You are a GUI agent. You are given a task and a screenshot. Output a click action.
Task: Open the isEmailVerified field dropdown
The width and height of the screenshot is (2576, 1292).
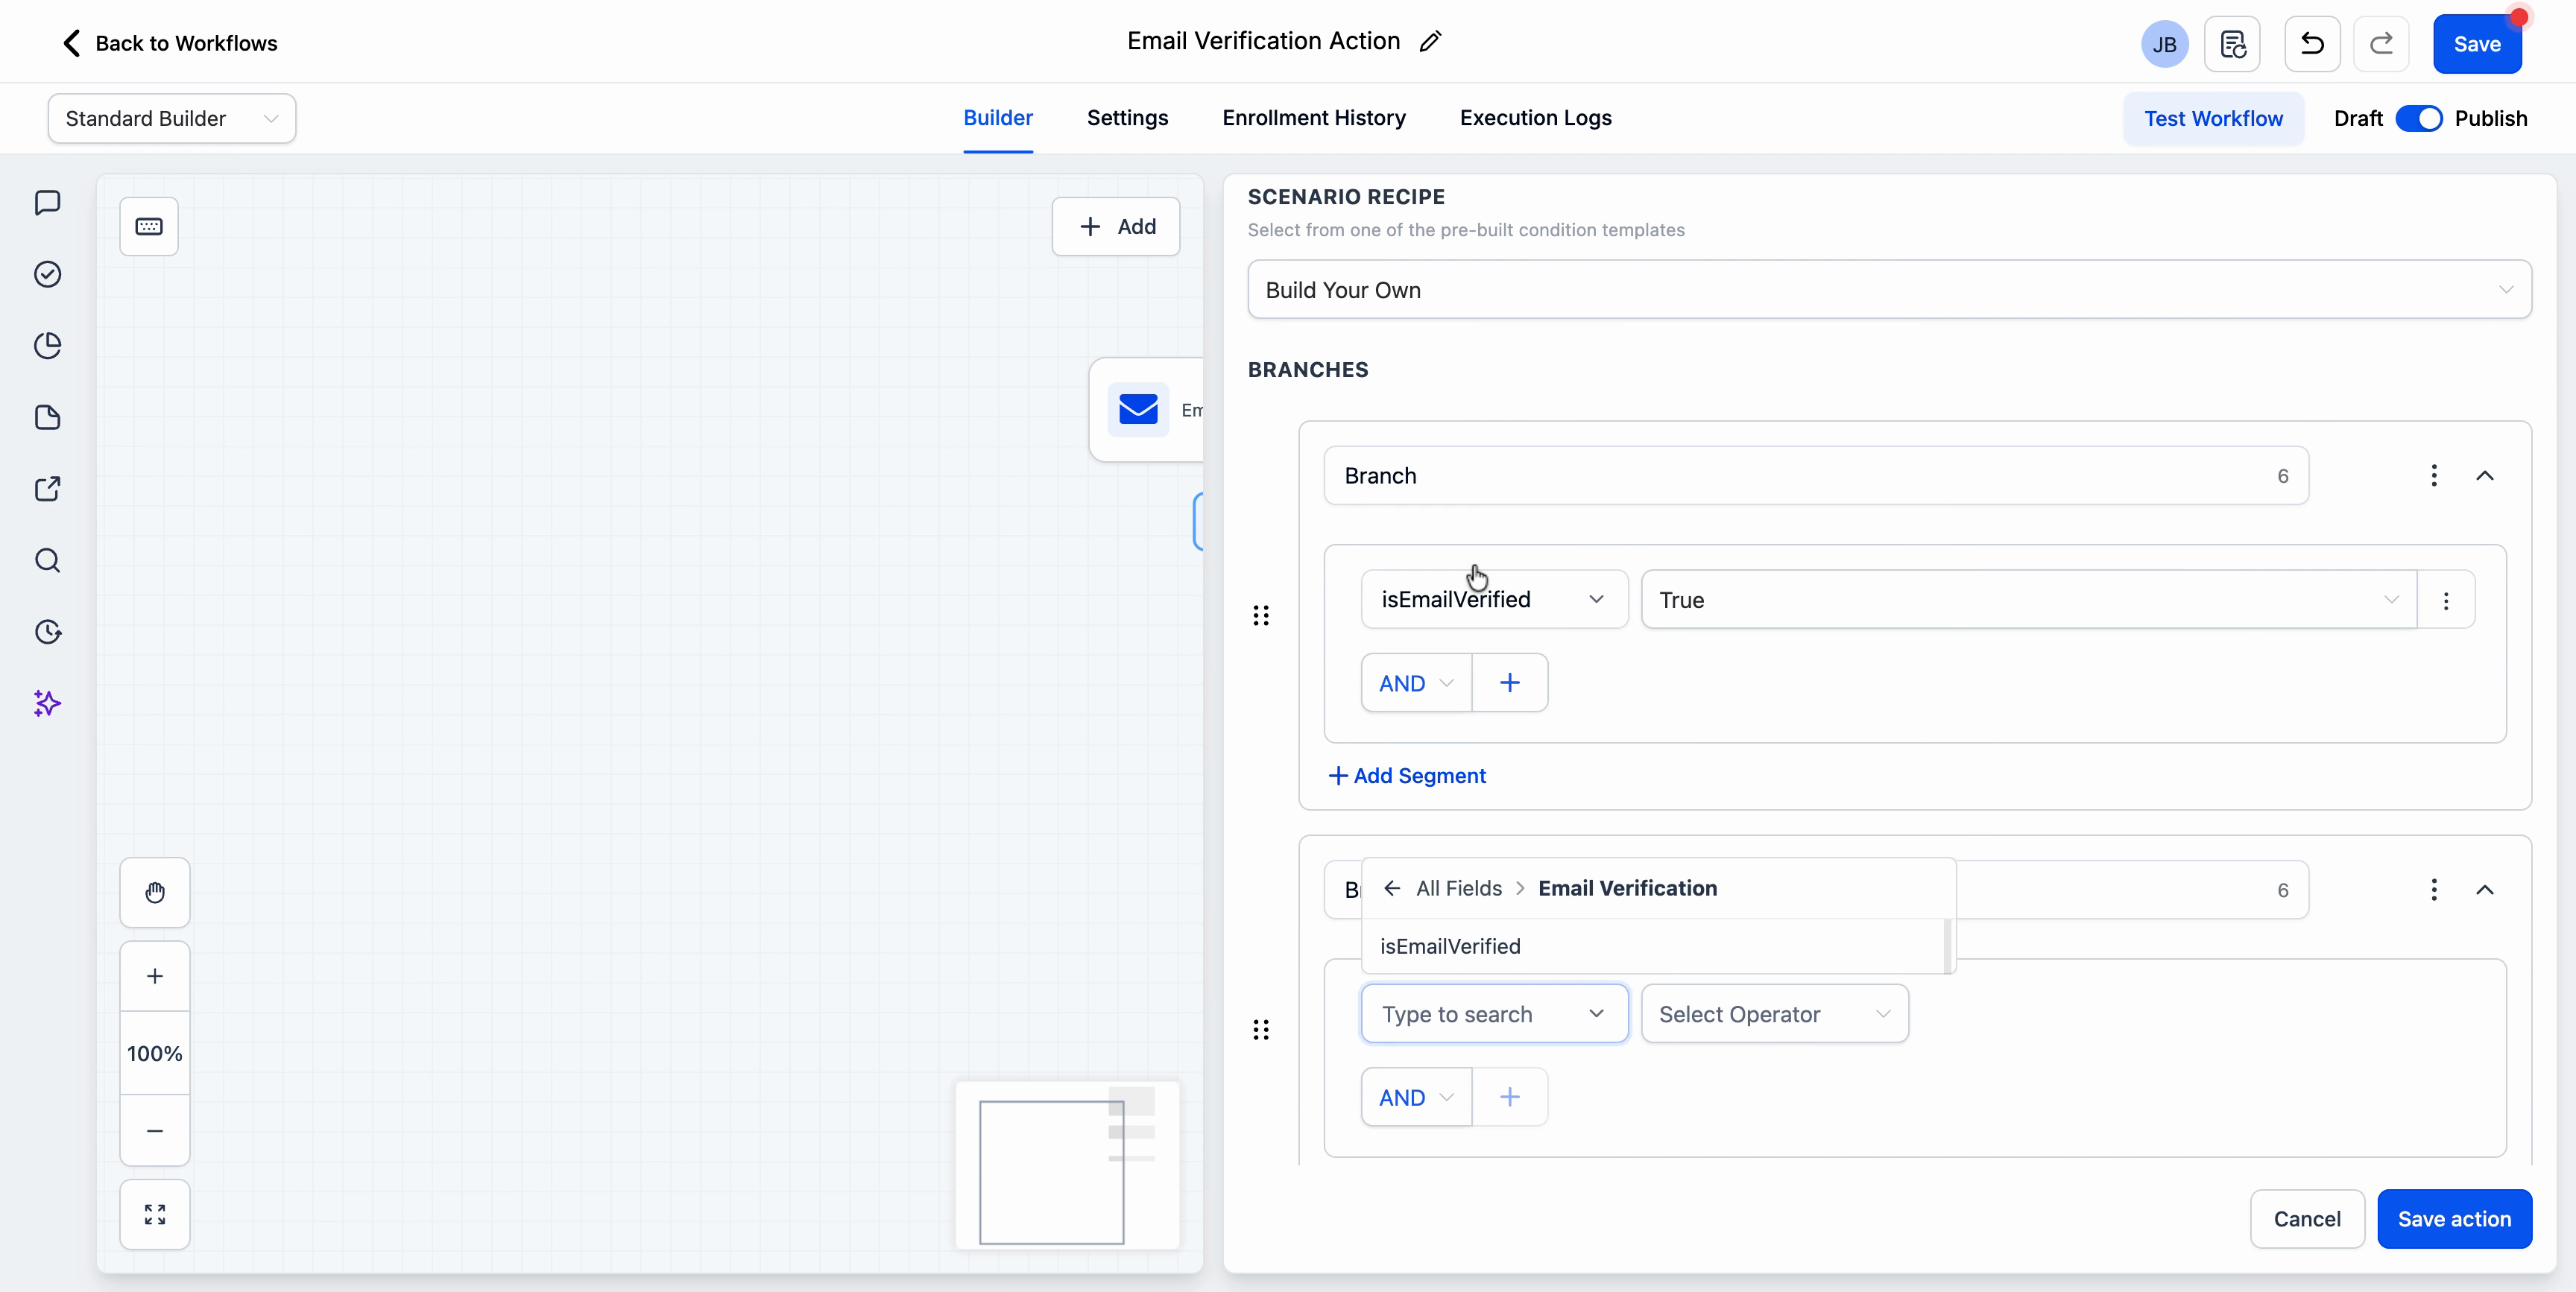(x=1493, y=599)
